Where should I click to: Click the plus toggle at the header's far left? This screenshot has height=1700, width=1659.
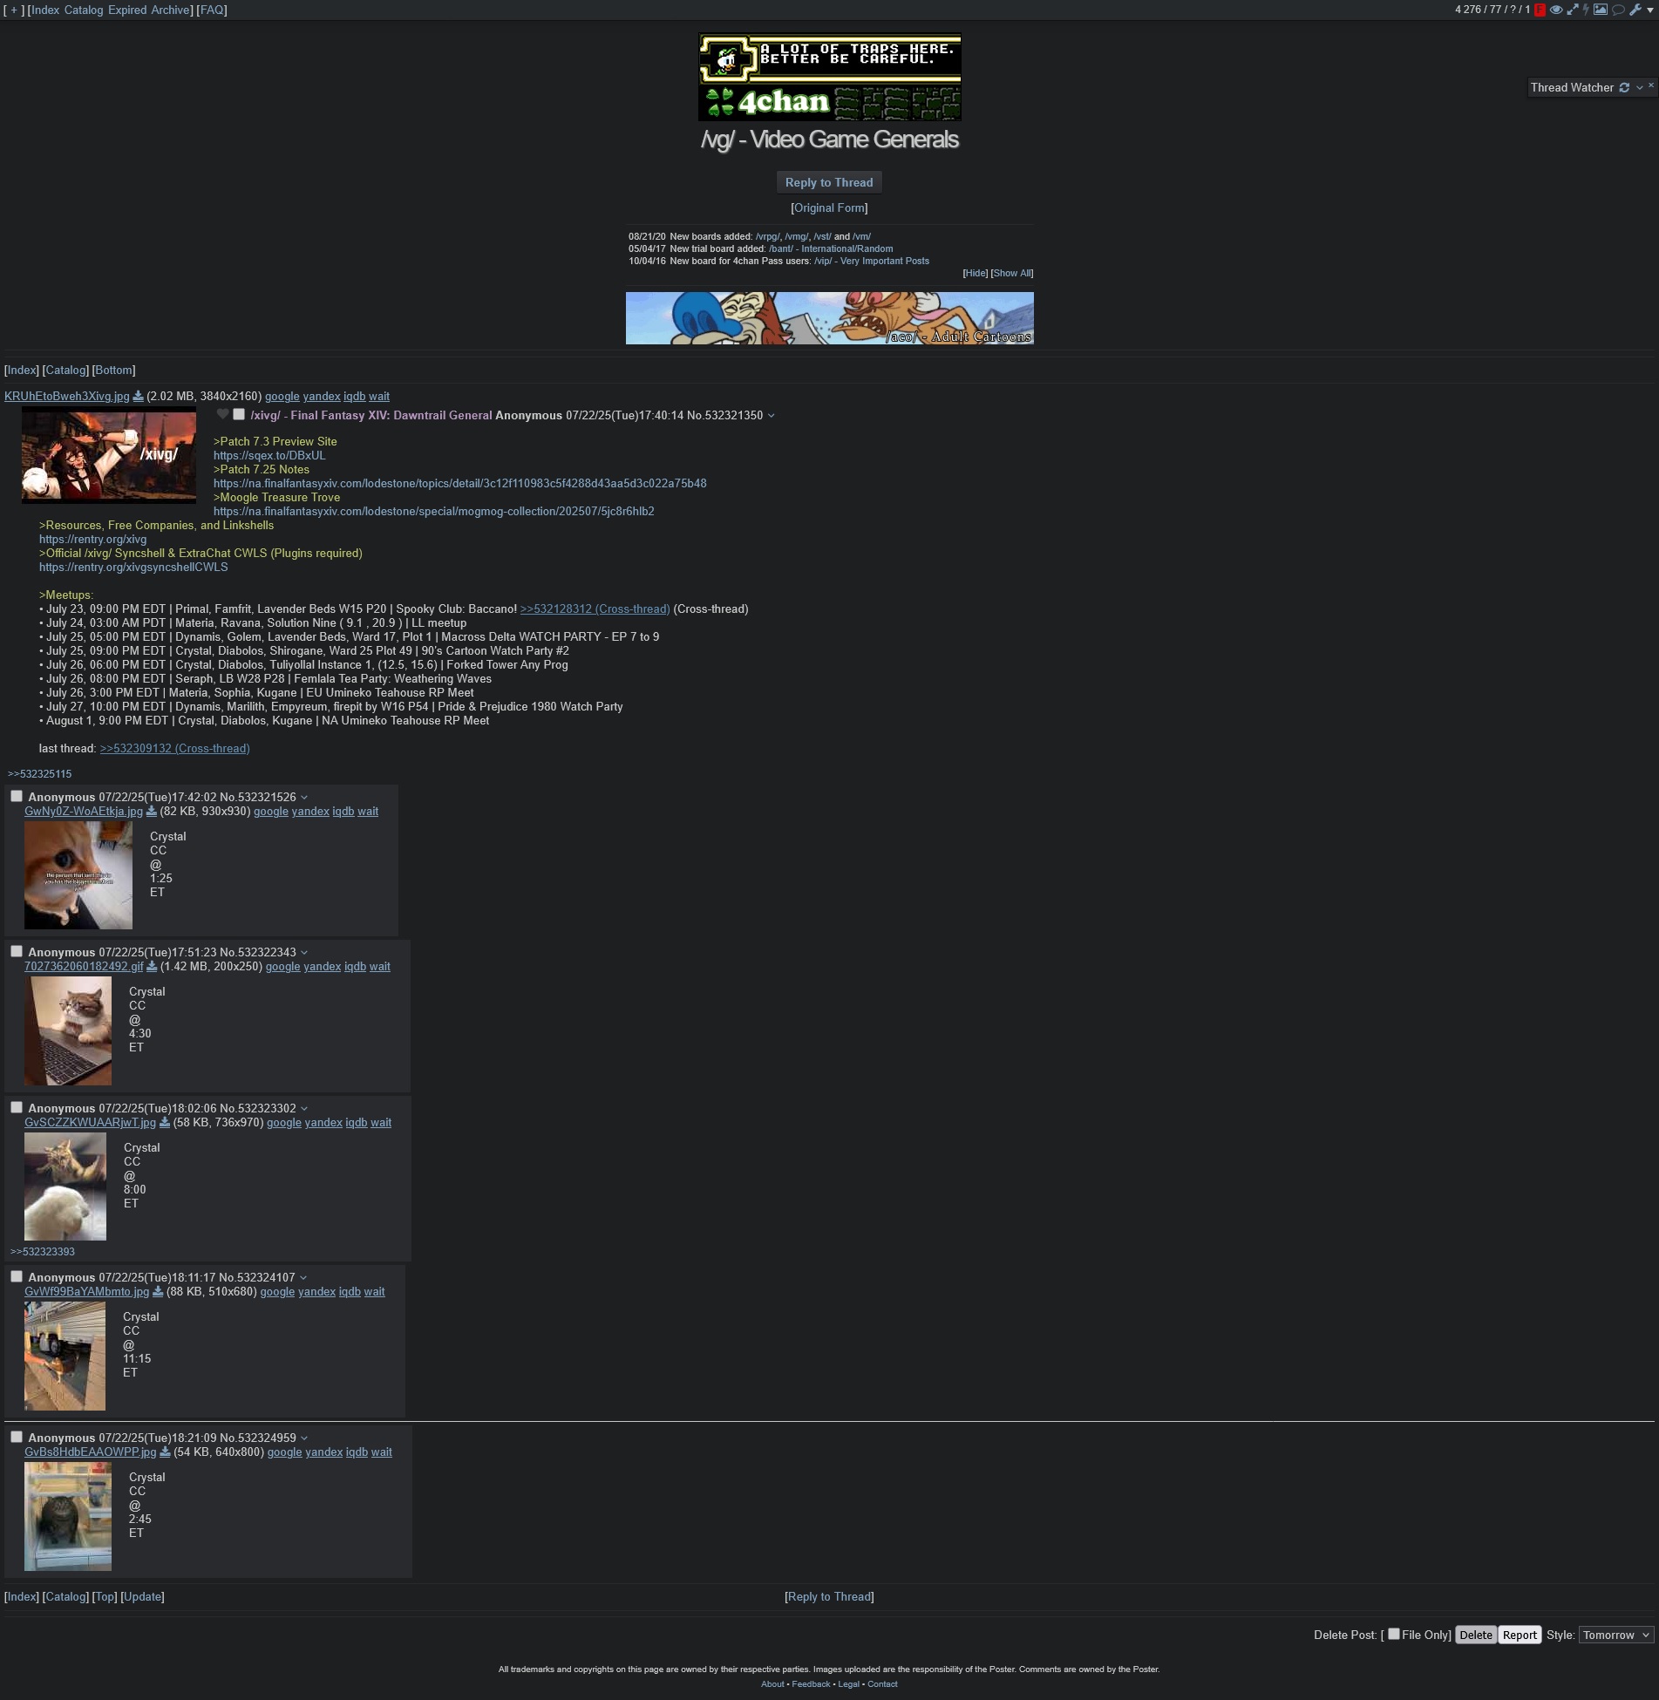coord(13,10)
